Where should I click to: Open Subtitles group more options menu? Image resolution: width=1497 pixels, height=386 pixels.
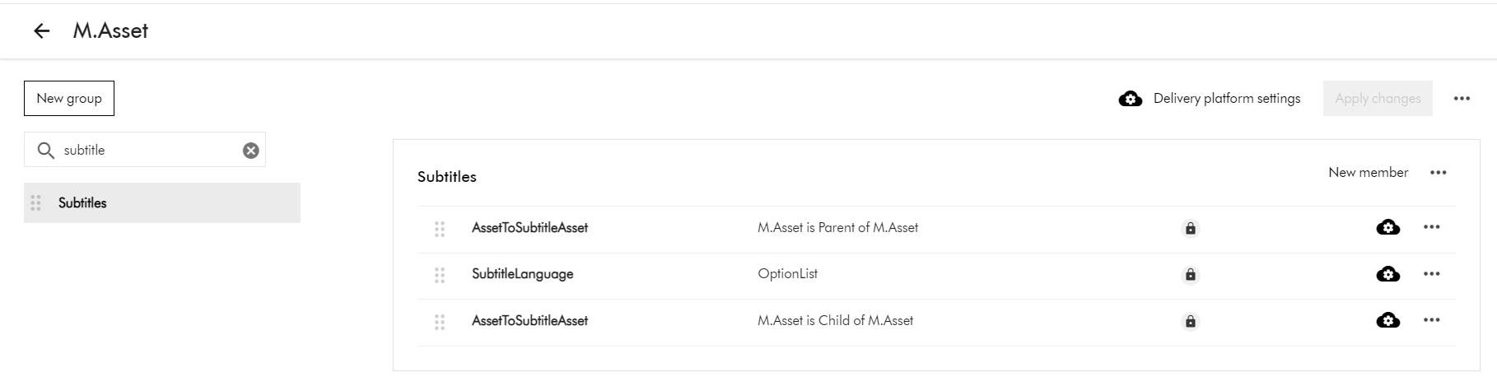[1438, 173]
